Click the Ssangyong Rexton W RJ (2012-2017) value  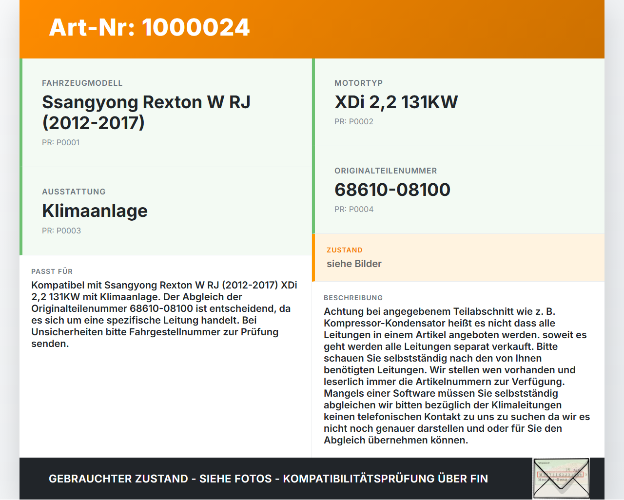146,113
